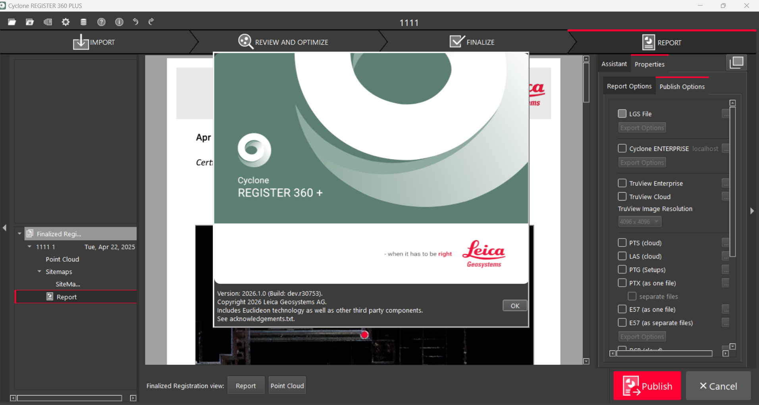Click the about info icon
Viewport: 759px width, 405px height.
click(x=119, y=22)
